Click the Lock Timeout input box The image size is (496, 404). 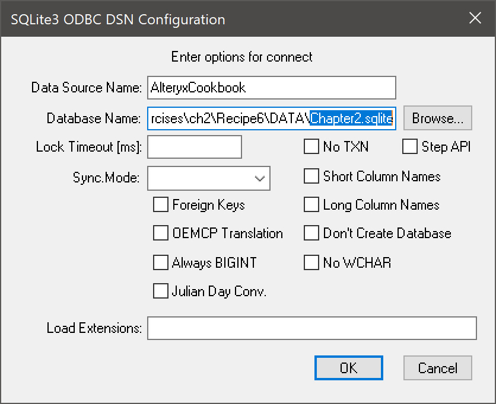195,147
